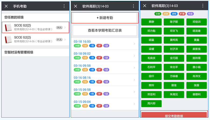Toggle attendance status for 黄柯亮
This screenshot has width=210, height=120.
tap(174, 40)
